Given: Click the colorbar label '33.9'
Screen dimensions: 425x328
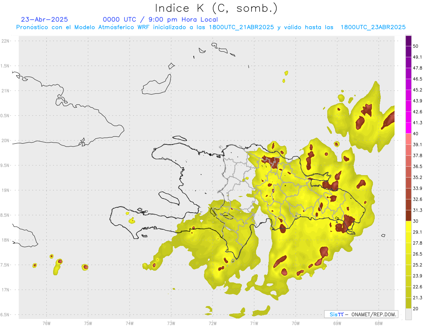Looking at the screenshot, I should [x=417, y=188].
